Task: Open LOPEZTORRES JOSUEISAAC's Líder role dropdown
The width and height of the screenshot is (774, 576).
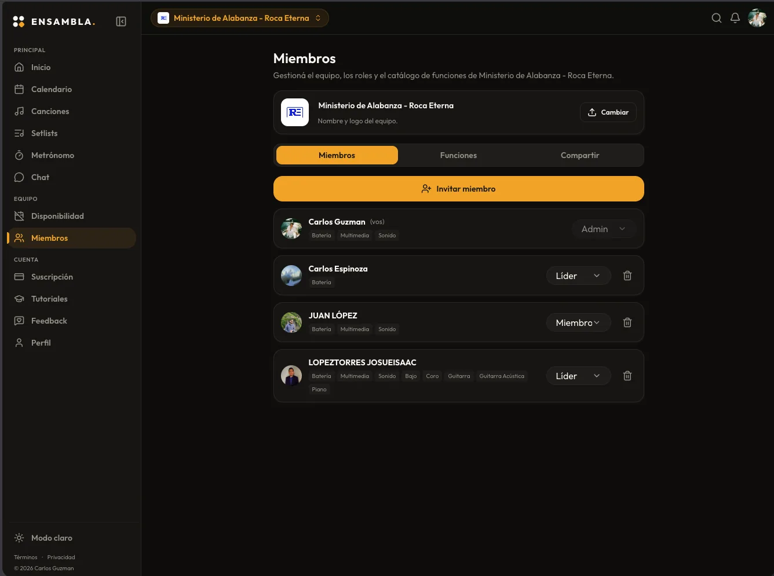Action: point(579,376)
